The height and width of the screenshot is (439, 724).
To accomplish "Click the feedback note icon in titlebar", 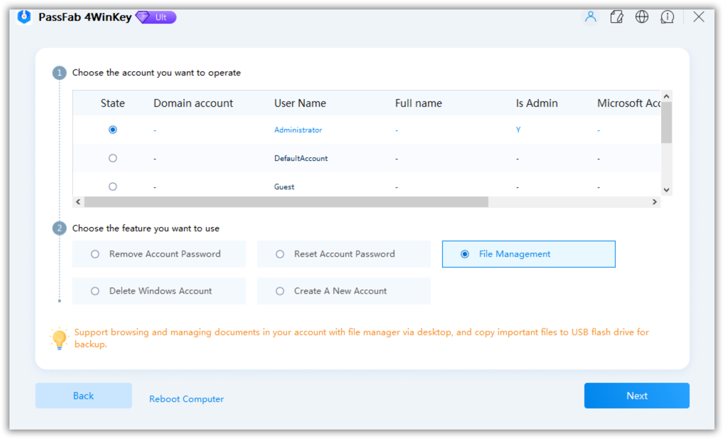I will (616, 17).
